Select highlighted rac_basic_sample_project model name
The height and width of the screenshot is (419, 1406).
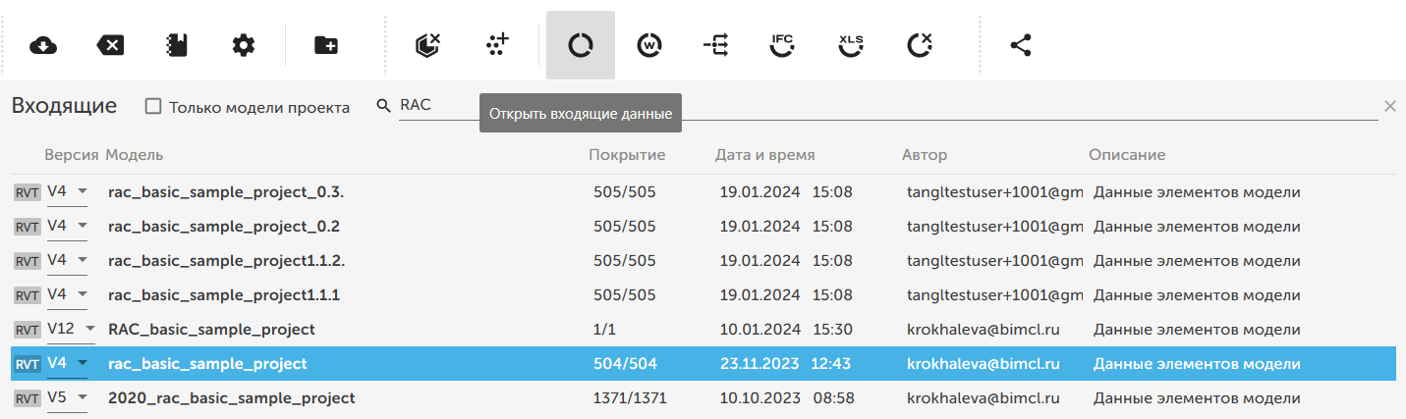click(x=207, y=364)
